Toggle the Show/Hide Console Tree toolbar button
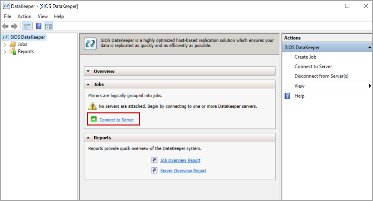This screenshot has width=373, height=201. tap(27, 26)
